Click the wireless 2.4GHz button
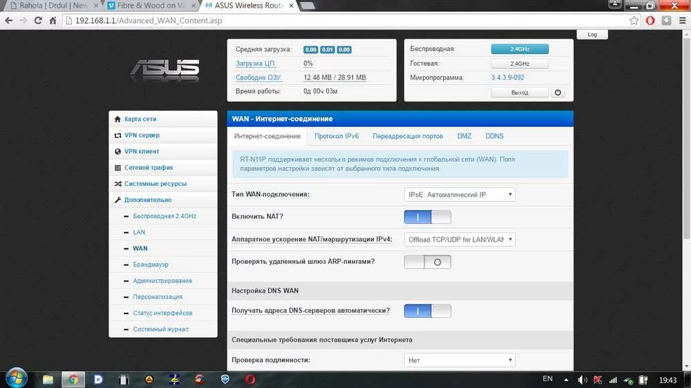This screenshot has width=691, height=388. point(520,49)
